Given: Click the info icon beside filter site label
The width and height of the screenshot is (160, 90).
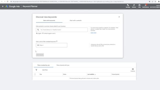Looking at the screenshot, I should pos(57,41).
